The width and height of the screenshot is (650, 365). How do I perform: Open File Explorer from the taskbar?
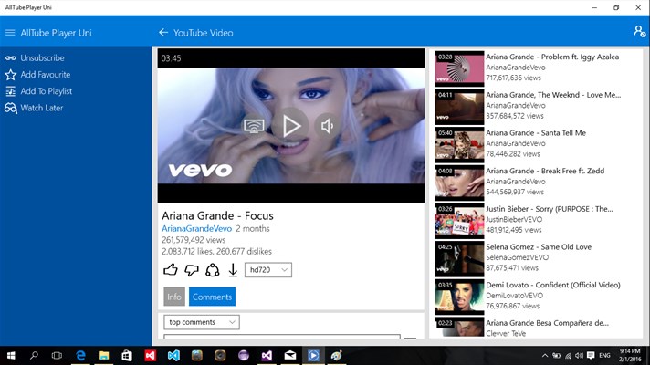[x=104, y=356]
